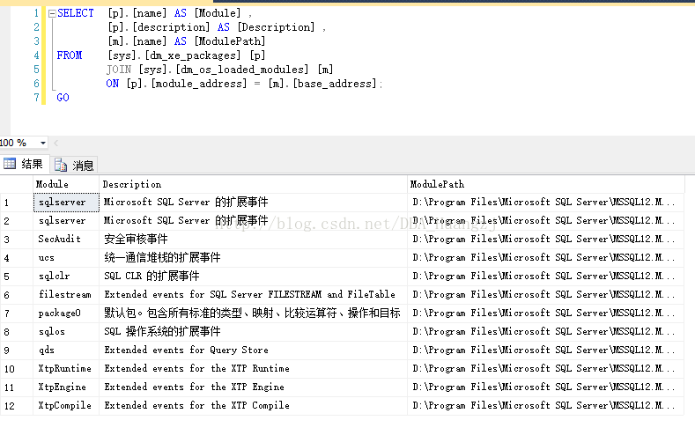Click the XtpRuntime module cell
The height and width of the screenshot is (428, 695).
[66, 369]
